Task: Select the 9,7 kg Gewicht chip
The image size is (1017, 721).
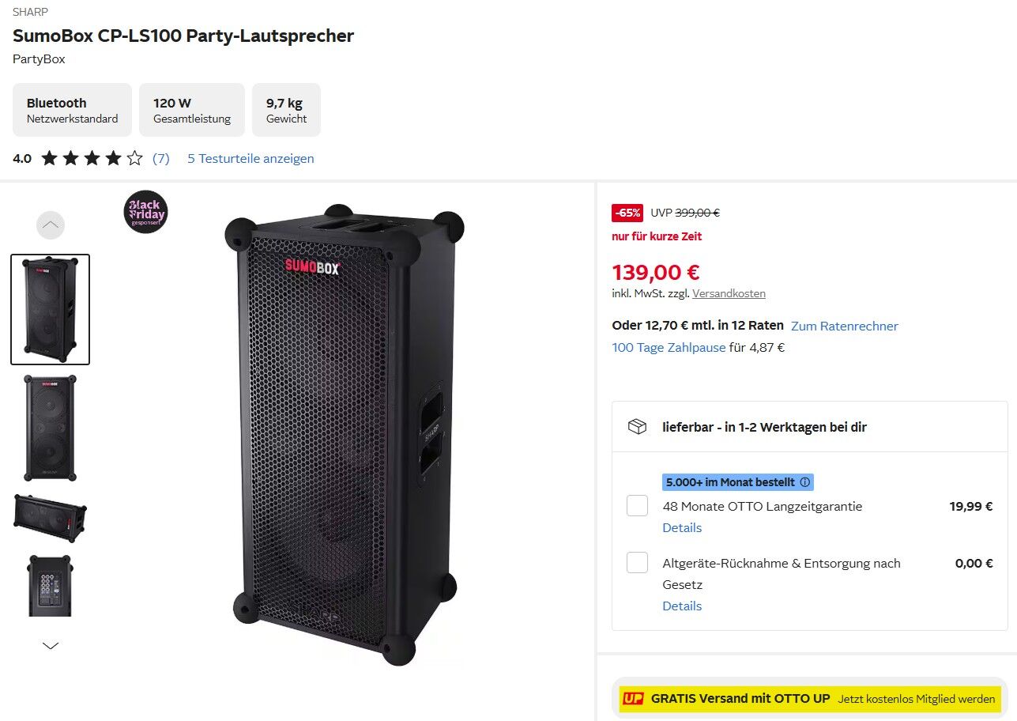Action: [286, 110]
